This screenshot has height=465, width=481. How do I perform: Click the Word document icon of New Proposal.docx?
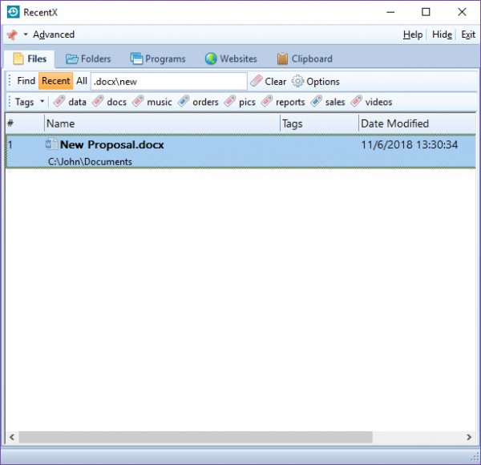51,144
